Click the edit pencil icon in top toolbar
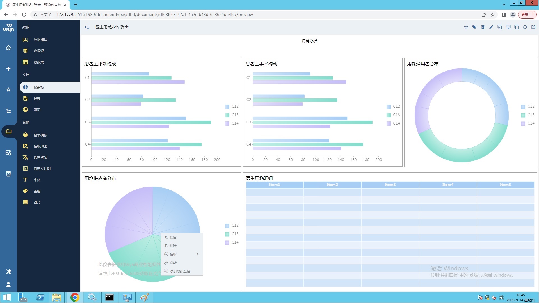This screenshot has width=539, height=303. pos(491,27)
